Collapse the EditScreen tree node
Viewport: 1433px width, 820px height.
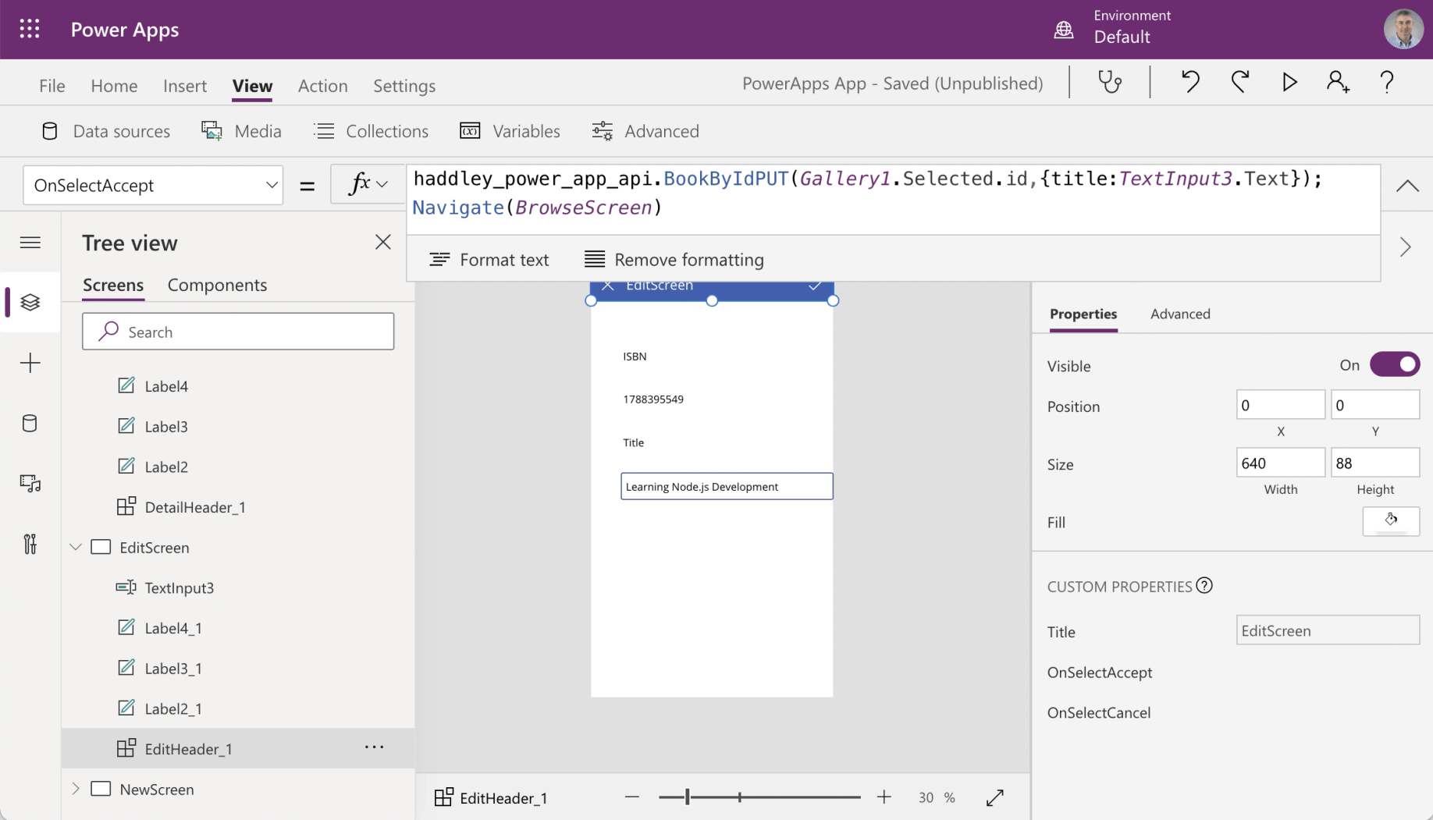pos(76,548)
